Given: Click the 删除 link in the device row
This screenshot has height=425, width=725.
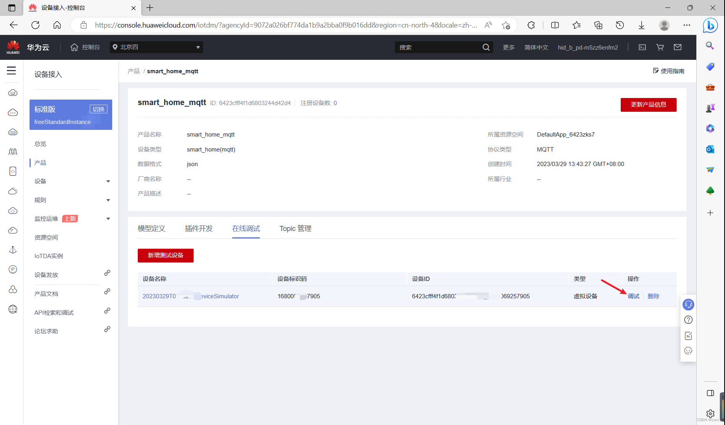Looking at the screenshot, I should (x=653, y=296).
